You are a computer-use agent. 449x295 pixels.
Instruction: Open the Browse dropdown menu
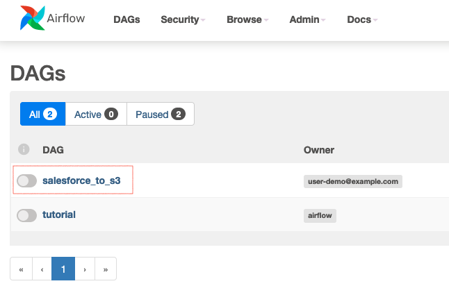[x=247, y=19]
